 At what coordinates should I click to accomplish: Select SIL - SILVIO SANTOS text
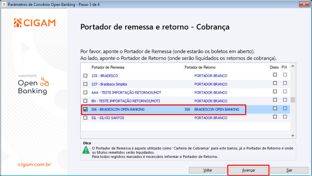[x=108, y=118]
